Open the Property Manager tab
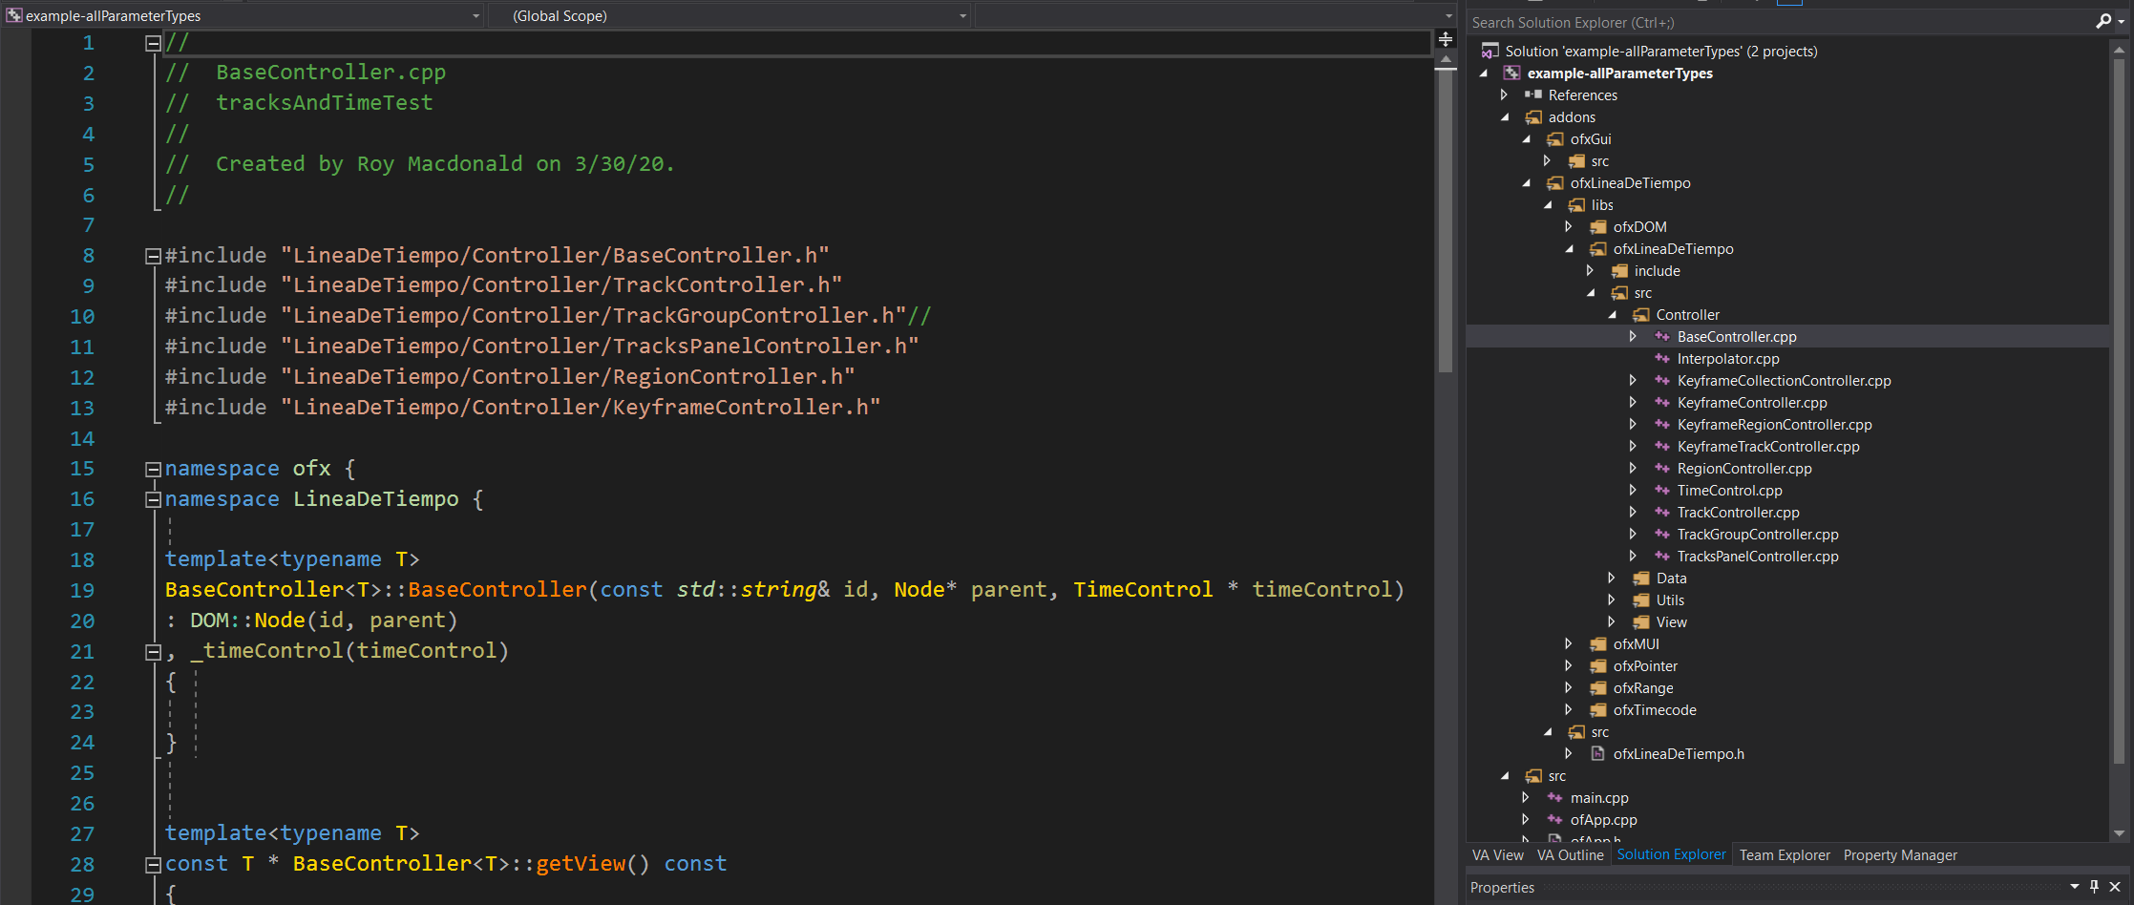 1900,854
